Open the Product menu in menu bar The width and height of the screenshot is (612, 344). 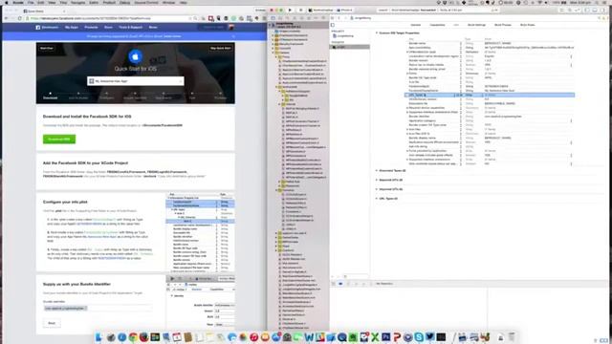109,2
